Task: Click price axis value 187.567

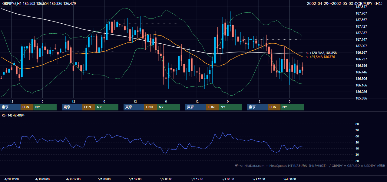Action: (361, 20)
